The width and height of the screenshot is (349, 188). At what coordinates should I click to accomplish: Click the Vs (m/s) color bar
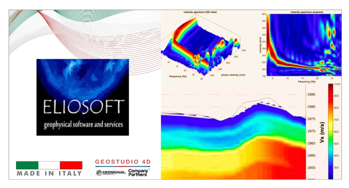(x=331, y=131)
